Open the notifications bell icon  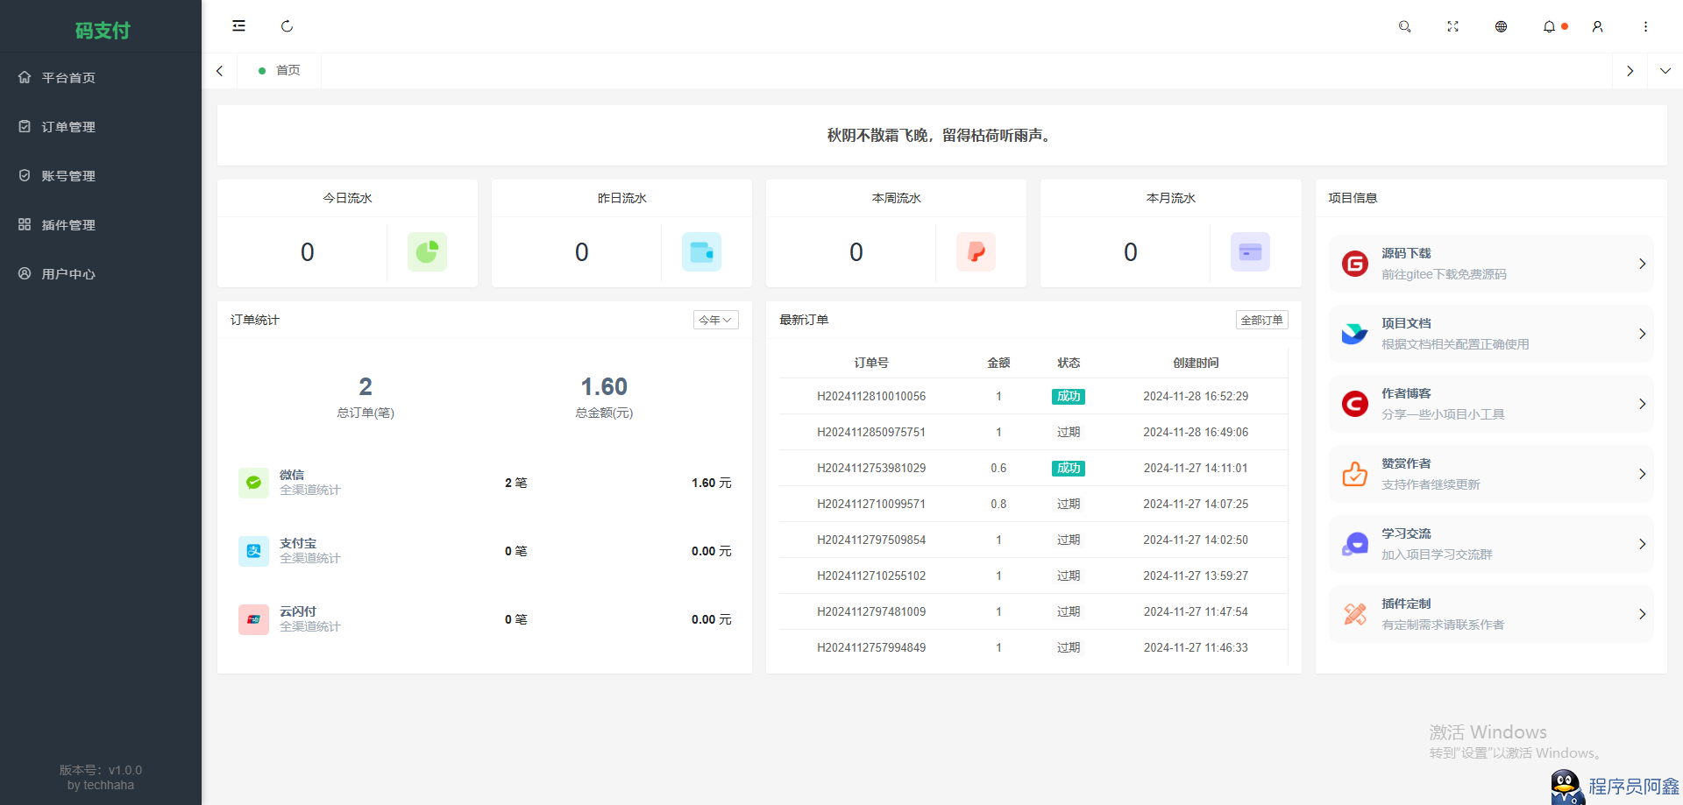tap(1549, 26)
